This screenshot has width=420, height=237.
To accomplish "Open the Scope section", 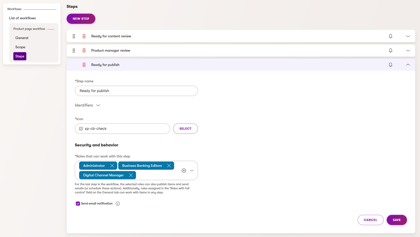I will [20, 47].
